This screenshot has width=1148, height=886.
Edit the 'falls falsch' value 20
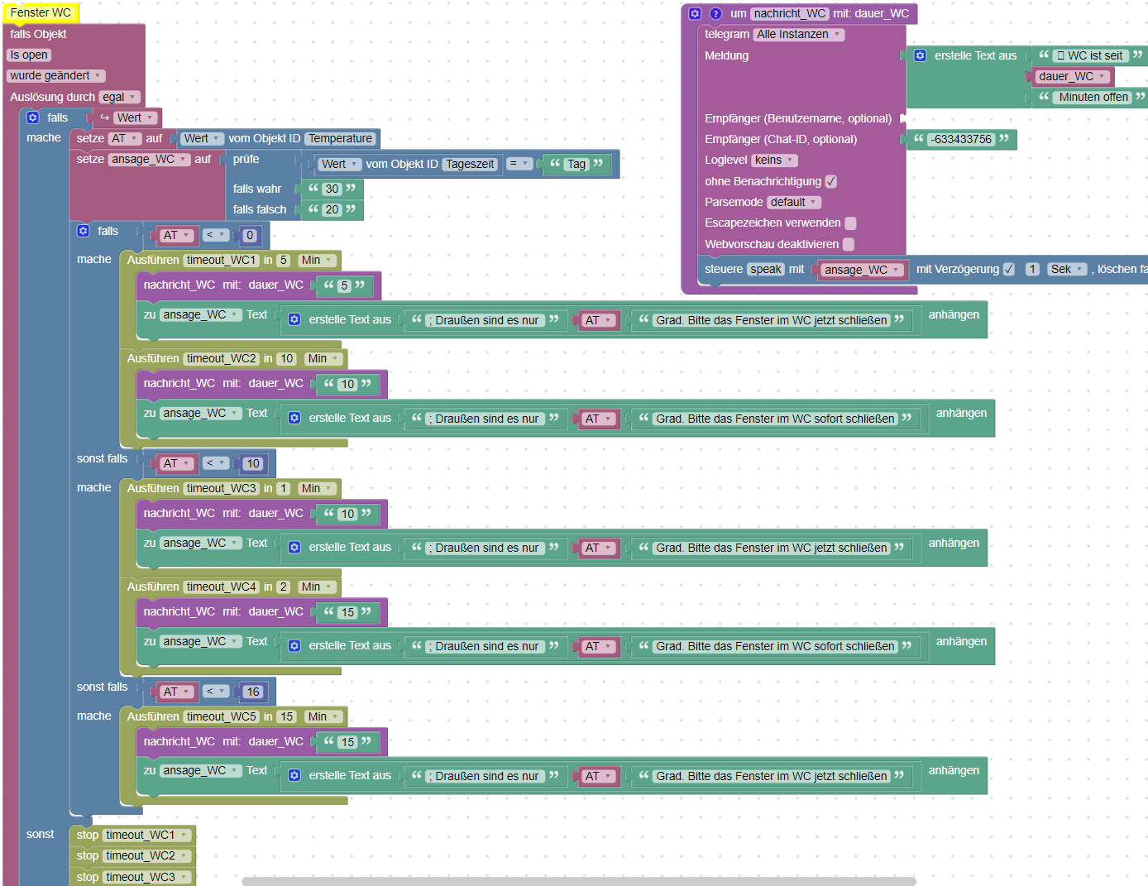point(332,209)
